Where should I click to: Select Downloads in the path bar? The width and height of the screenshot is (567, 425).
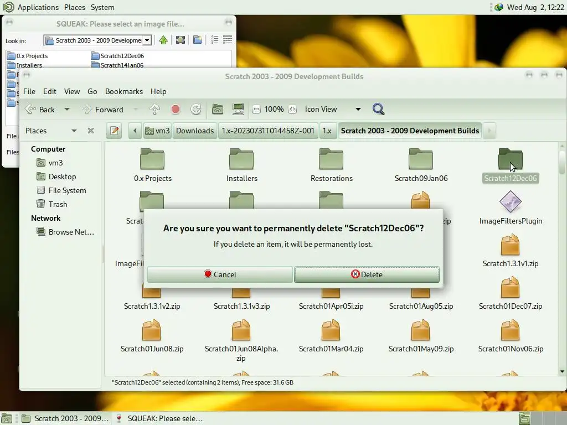(x=195, y=131)
